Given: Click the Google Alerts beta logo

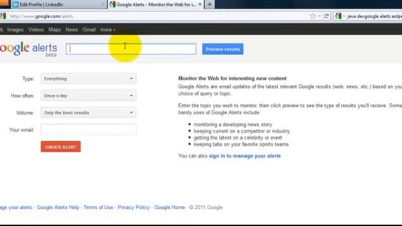Looking at the screenshot, I should (x=28, y=49).
